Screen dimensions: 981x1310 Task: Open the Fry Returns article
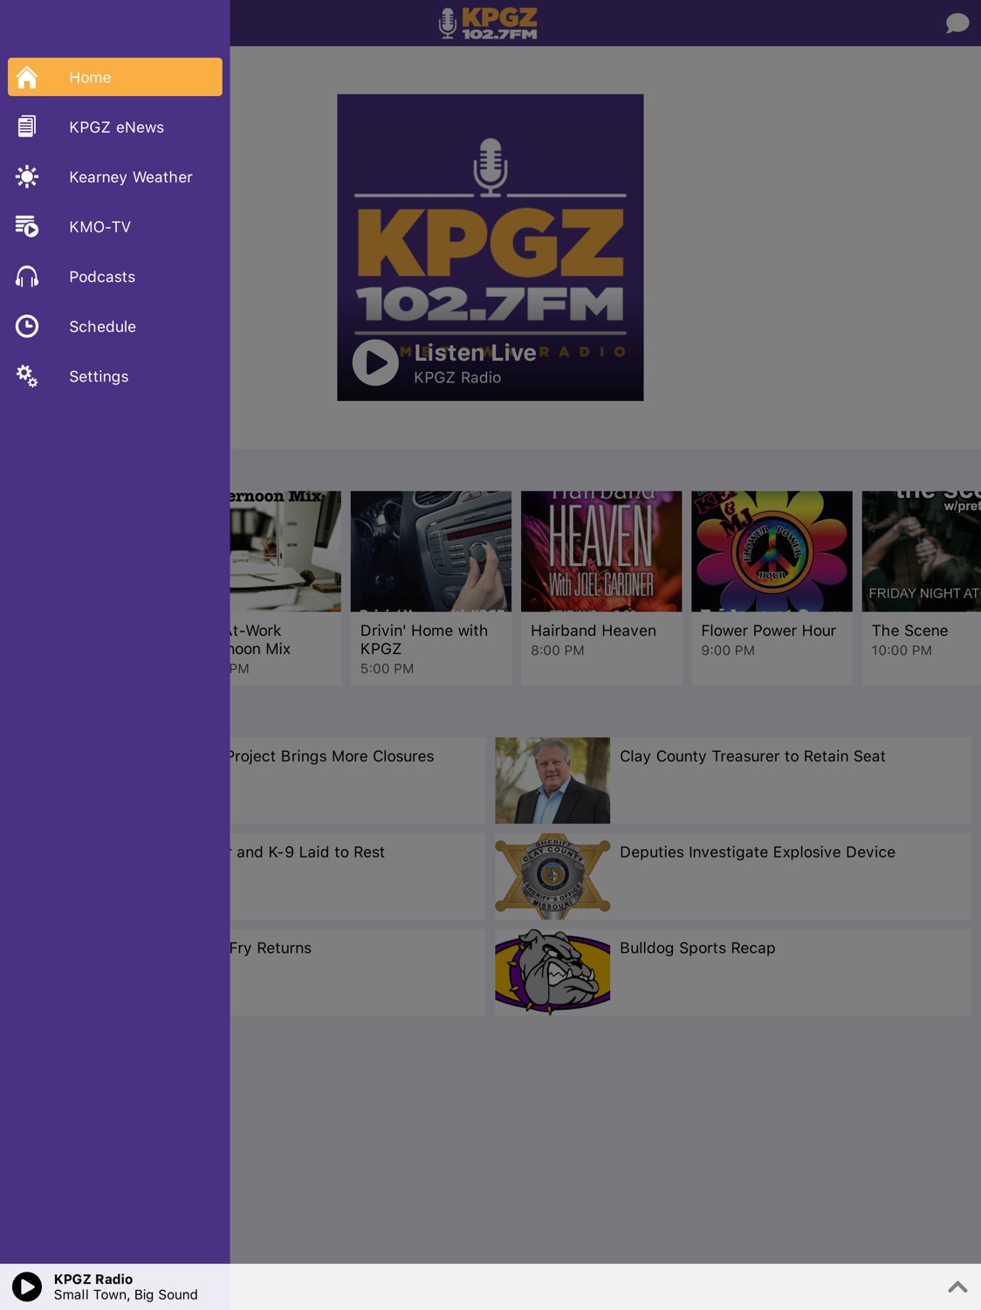358,972
